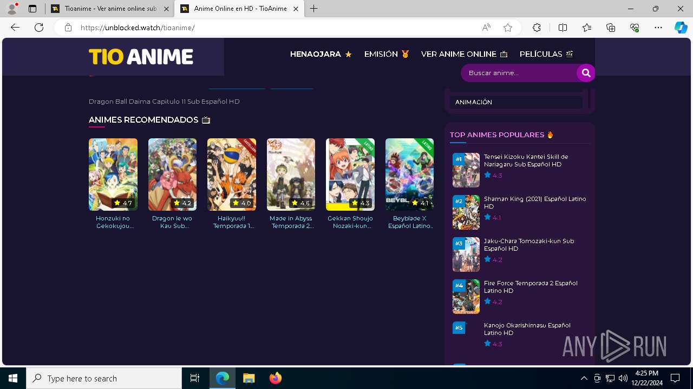Reload the page with refresh icon
693x389 pixels.
click(39, 28)
